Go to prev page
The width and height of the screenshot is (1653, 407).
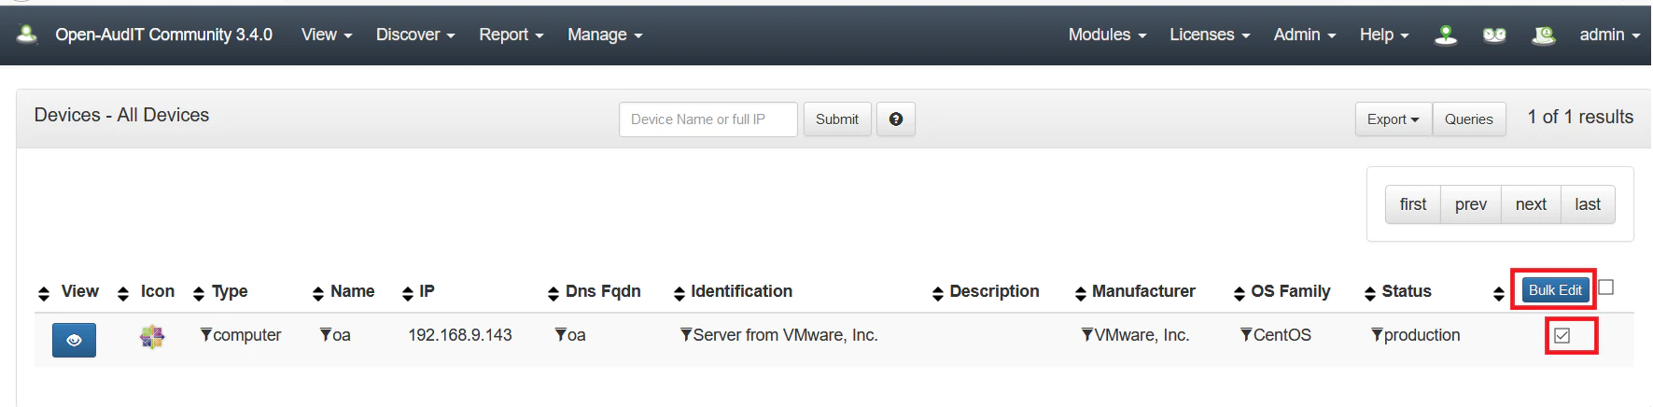(x=1471, y=204)
